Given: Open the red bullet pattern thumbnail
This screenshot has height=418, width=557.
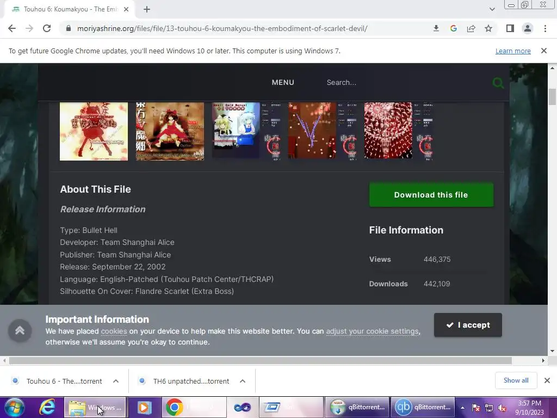Looking at the screenshot, I should pyautogui.click(x=398, y=131).
